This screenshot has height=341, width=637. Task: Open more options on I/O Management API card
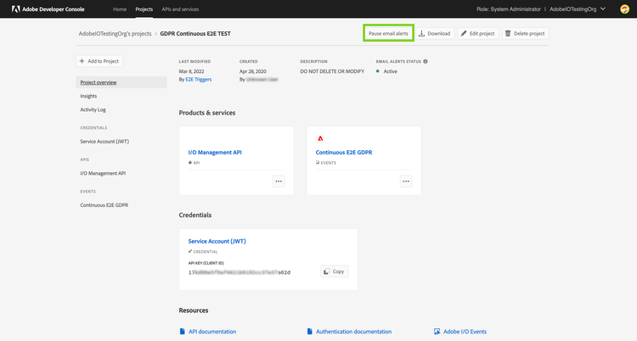pyautogui.click(x=279, y=181)
